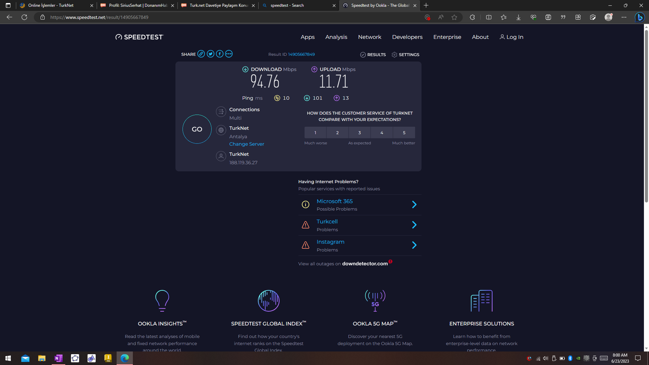Open result ID 14905667849 link

301,54
